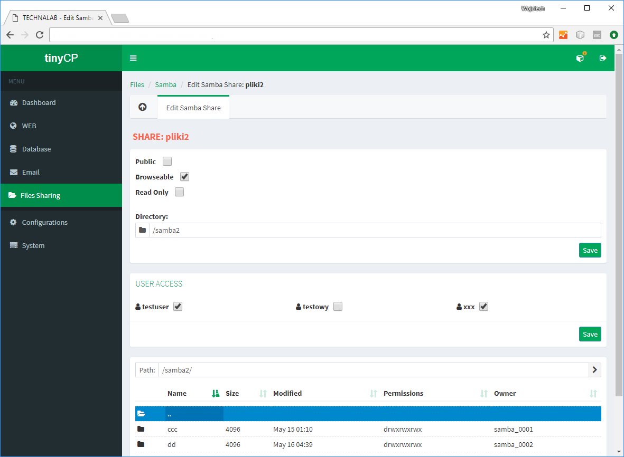Click the open-folder icon of parent row

click(x=141, y=414)
